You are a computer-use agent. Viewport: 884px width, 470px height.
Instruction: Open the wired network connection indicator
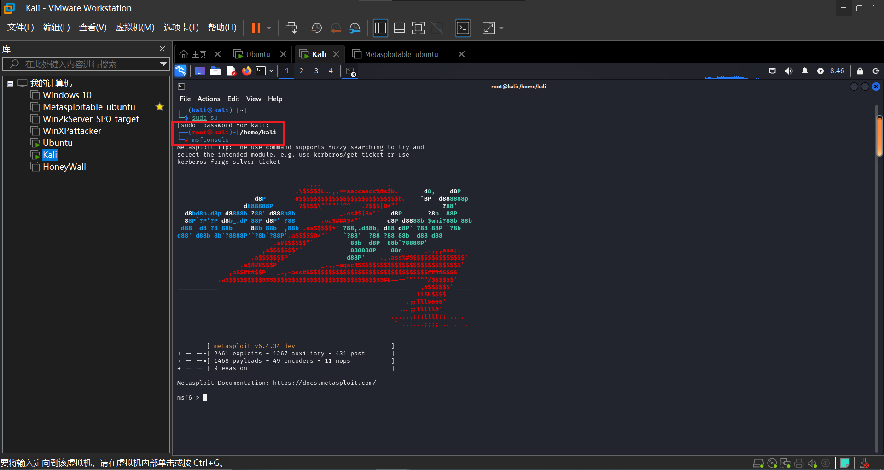click(x=772, y=71)
